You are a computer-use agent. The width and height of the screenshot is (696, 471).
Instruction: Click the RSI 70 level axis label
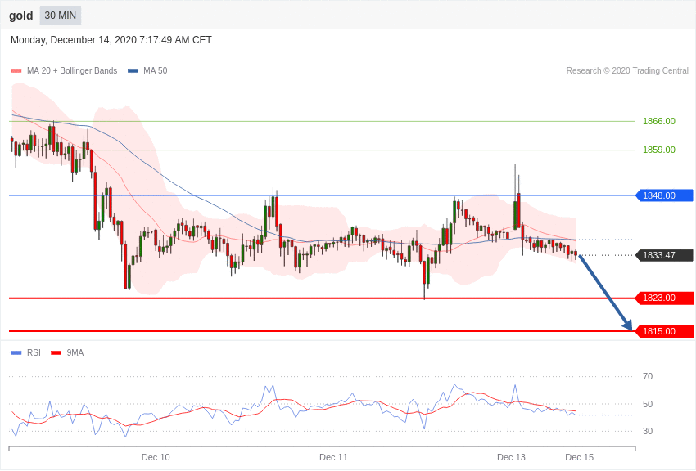click(x=648, y=376)
